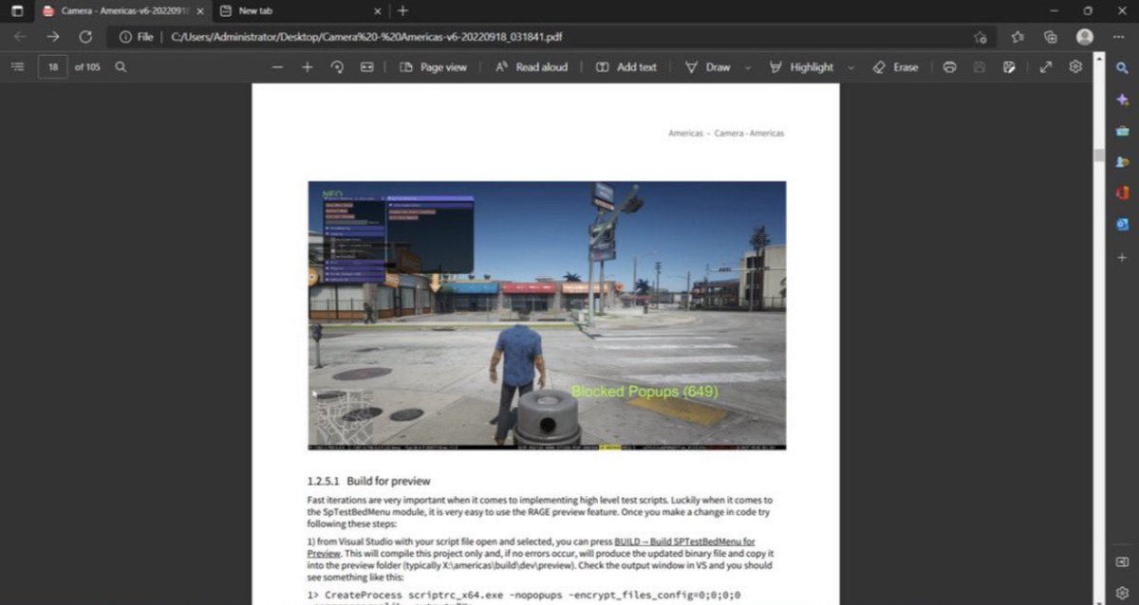Image resolution: width=1139 pixels, height=605 pixels.
Task: Click the "of 105" page count text
Action: [x=87, y=67]
